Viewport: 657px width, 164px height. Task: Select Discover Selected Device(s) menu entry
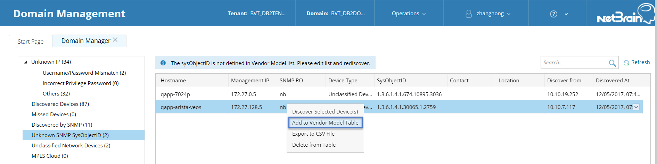[x=325, y=112]
